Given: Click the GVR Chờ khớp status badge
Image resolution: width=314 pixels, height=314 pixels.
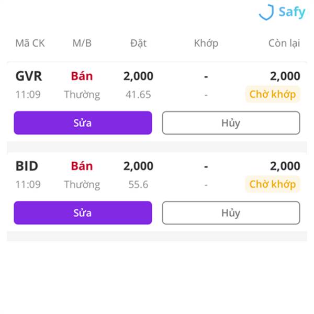Looking at the screenshot, I should tap(273, 94).
